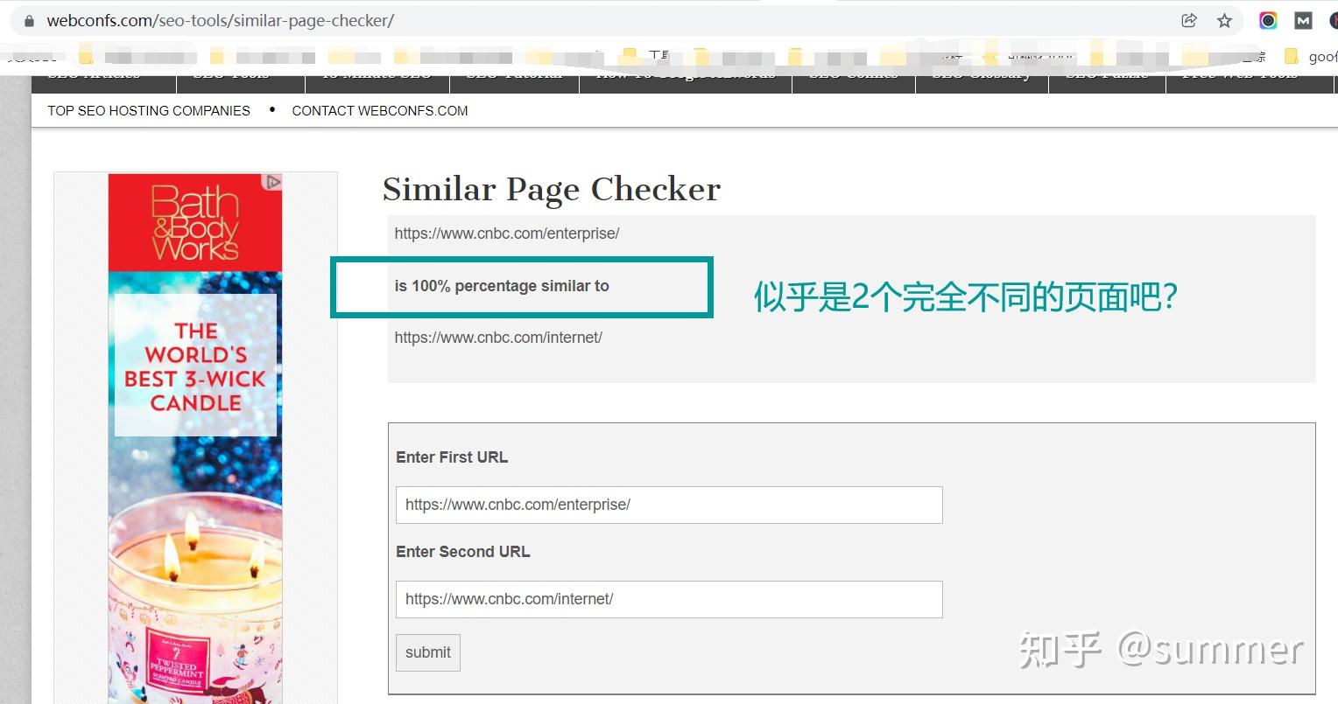Click the AdChoices icon on the ad
1338x704 pixels.
(273, 182)
